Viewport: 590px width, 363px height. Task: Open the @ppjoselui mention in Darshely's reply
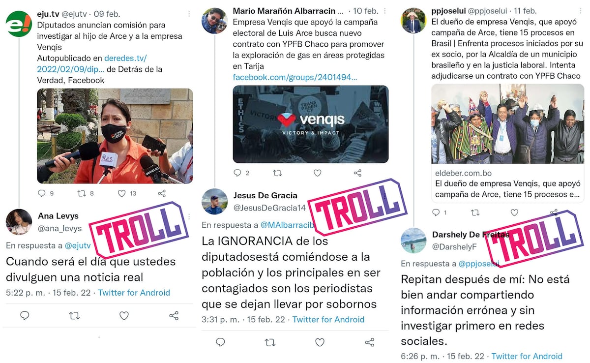(x=479, y=264)
